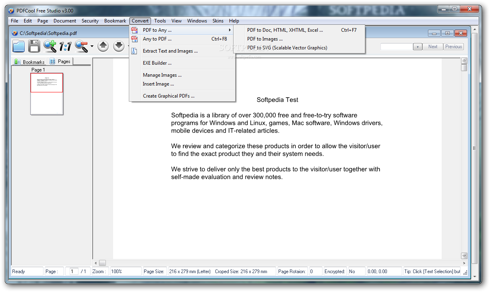Choose Manage Images menu entry
Viewport: 490px width, 292px height.
182,75
